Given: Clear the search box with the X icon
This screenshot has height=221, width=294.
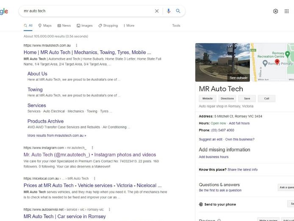Looking at the screenshot, I should click(157, 11).
